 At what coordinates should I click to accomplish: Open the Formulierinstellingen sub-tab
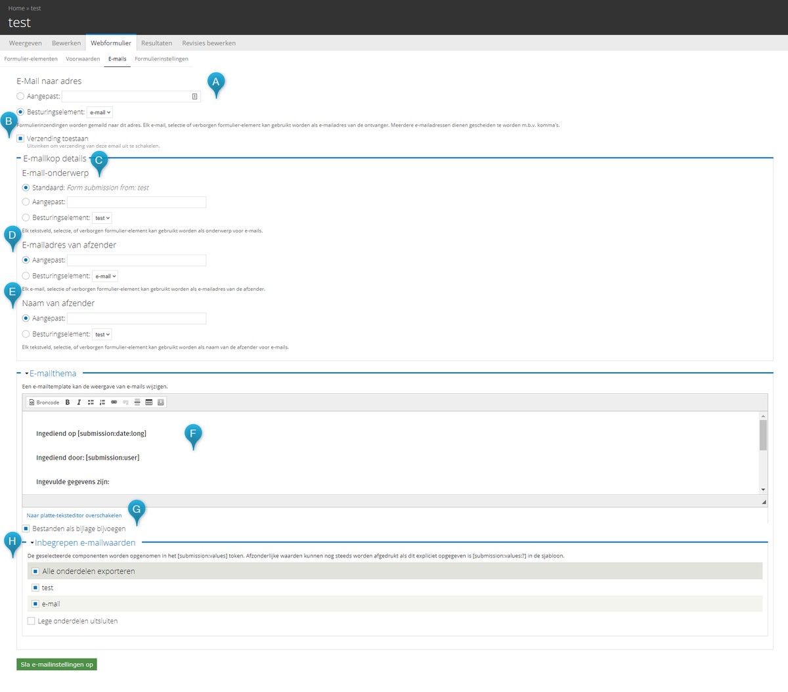(162, 59)
